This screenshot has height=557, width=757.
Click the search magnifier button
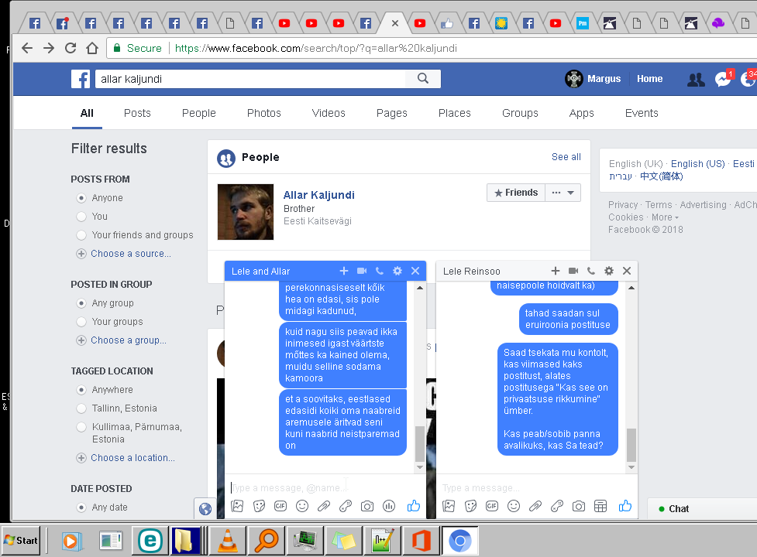[x=423, y=79]
